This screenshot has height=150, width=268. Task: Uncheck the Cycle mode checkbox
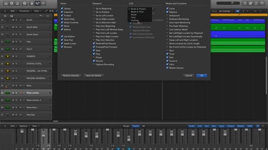[x=167, y=8]
